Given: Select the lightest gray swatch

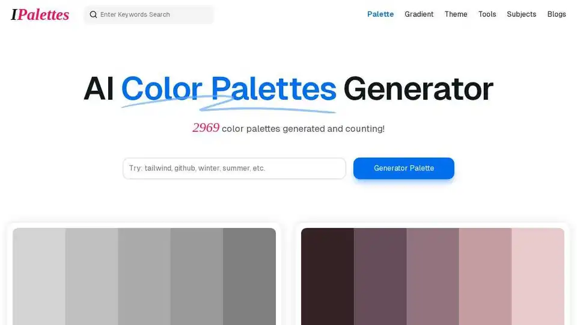Looking at the screenshot, I should pos(39,276).
